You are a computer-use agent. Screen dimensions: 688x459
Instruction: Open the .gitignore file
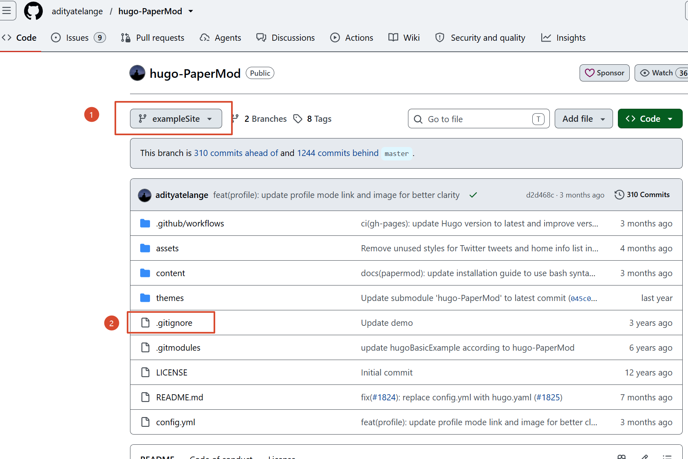174,323
